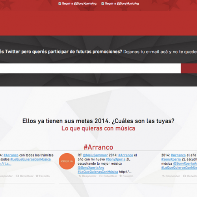Click #Arranco hashtag in the rightmost tweet

point(178,155)
